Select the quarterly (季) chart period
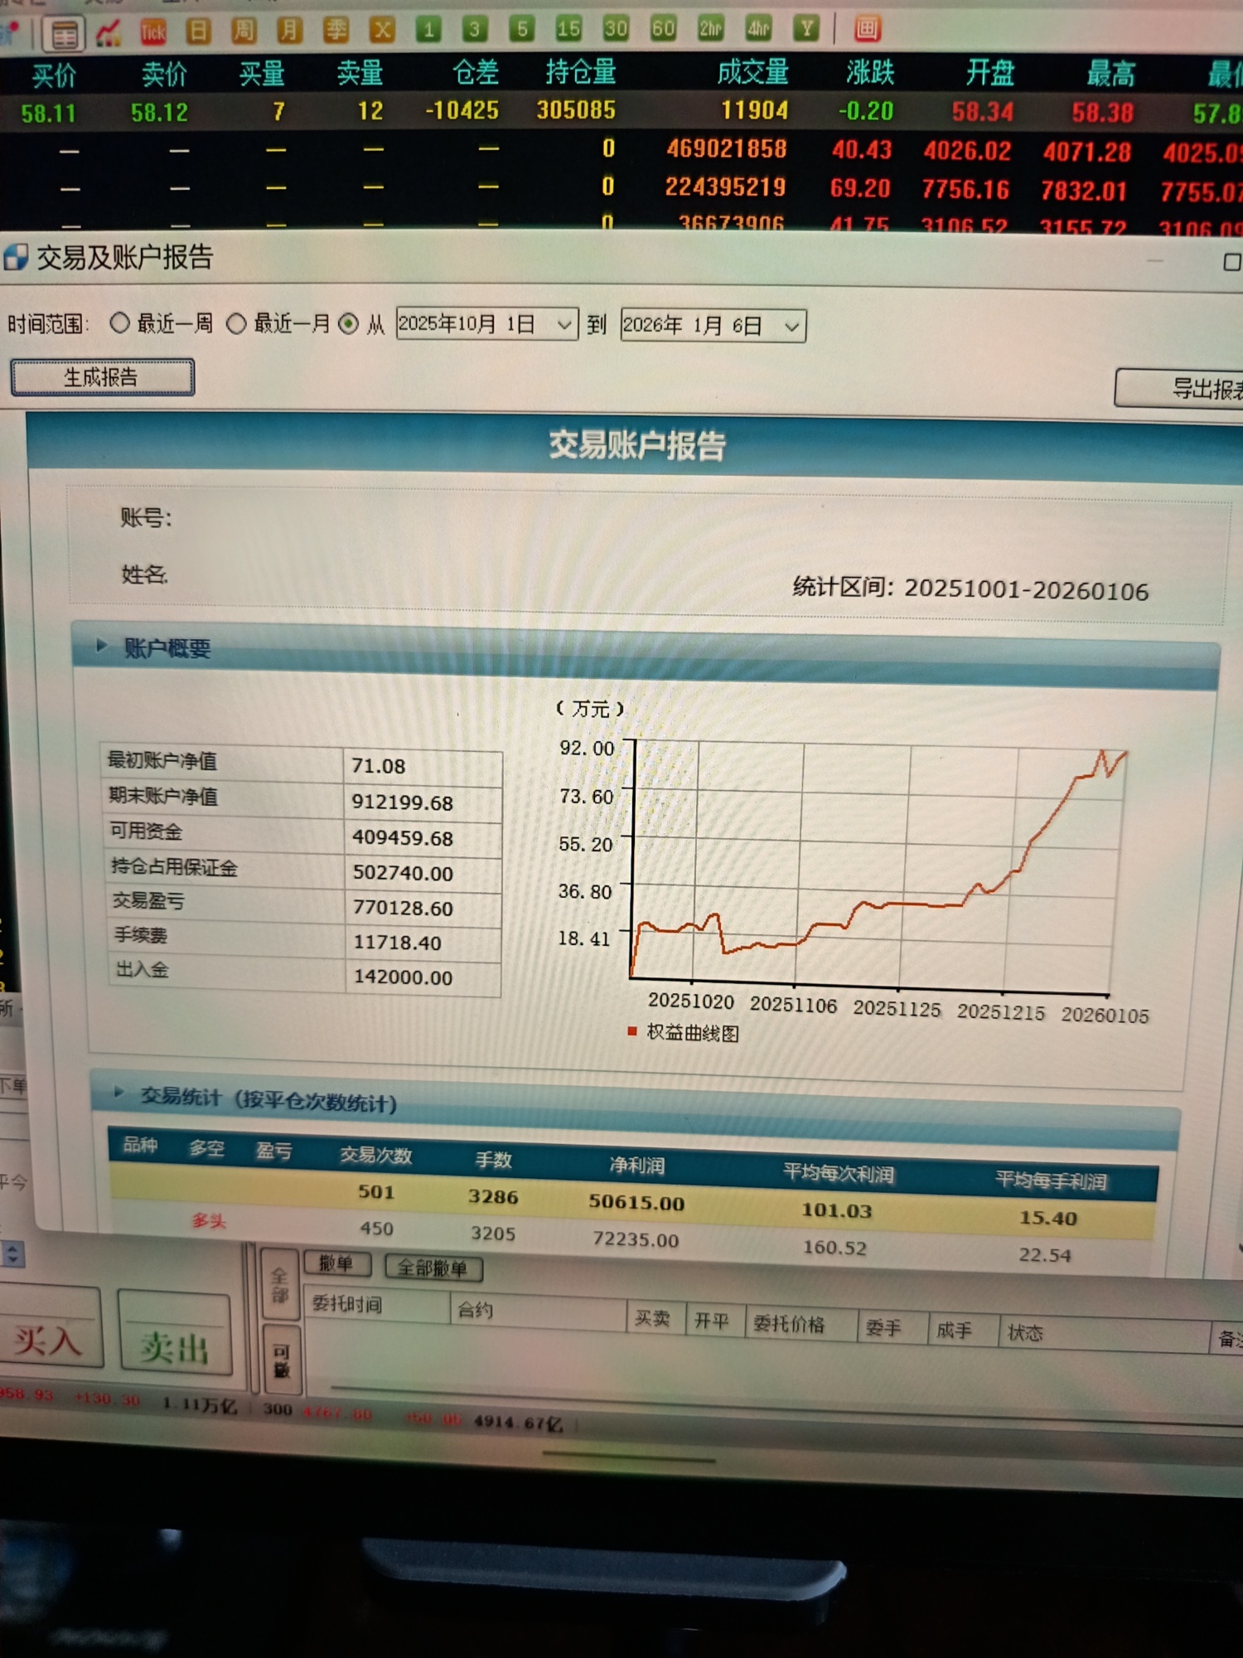This screenshot has width=1243, height=1658. pos(336,31)
